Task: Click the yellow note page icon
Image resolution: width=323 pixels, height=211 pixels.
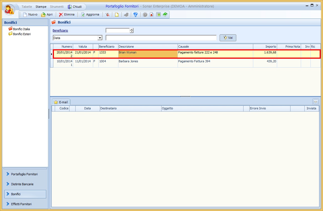Action: click(x=117, y=15)
